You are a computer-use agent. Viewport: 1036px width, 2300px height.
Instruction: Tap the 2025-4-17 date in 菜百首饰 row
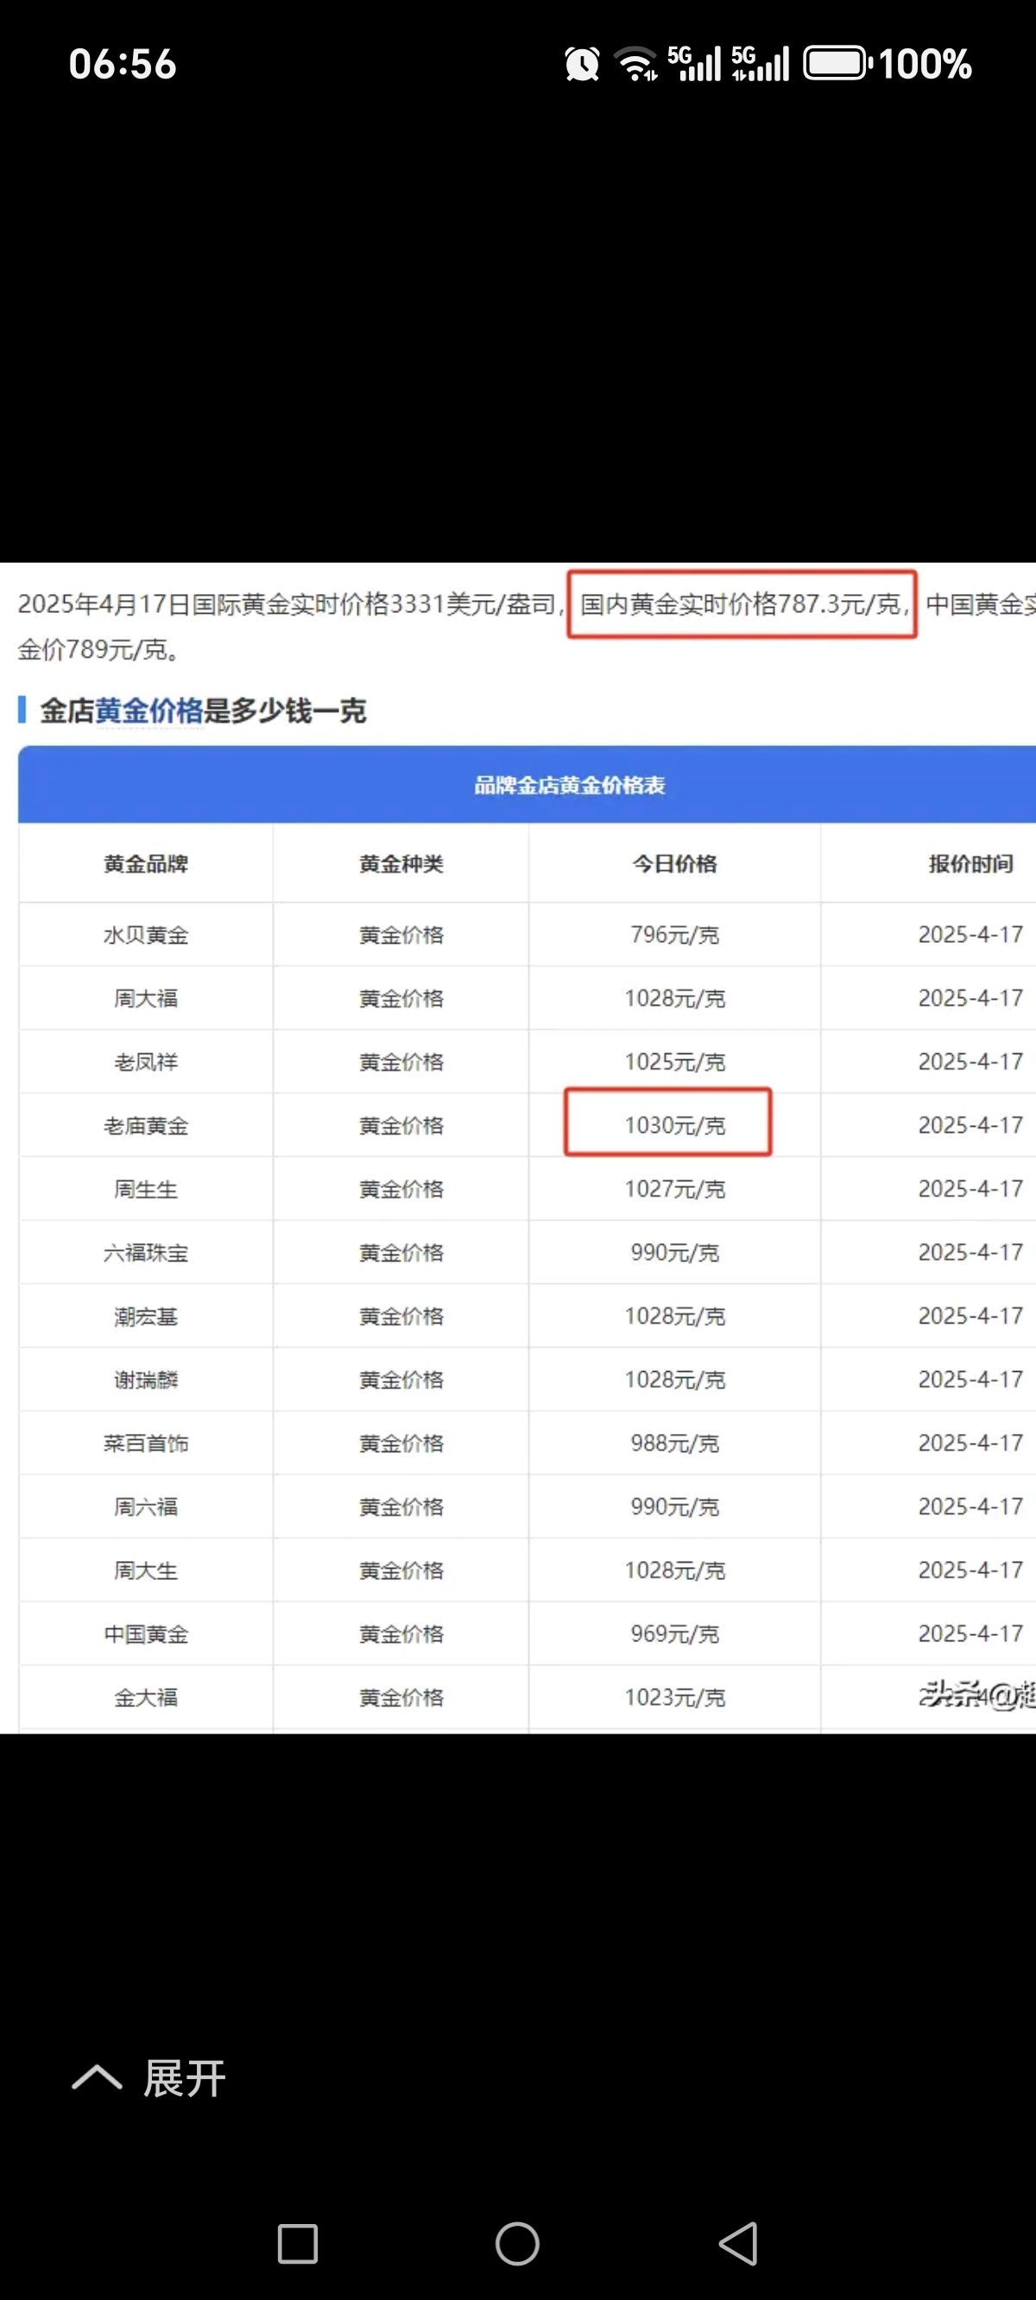tap(970, 1443)
